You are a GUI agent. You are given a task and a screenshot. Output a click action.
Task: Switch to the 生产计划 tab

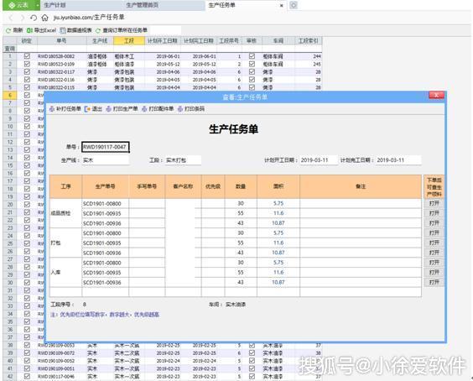click(x=55, y=5)
